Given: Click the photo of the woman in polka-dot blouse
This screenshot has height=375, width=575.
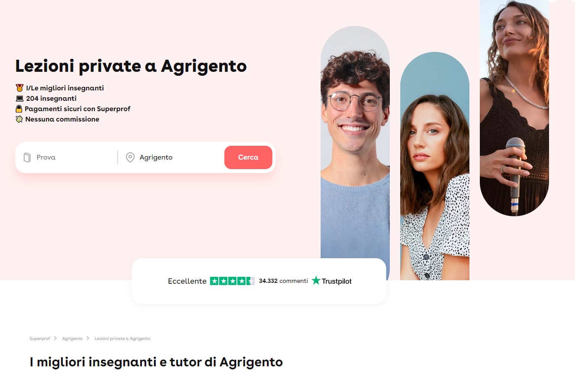Looking at the screenshot, I should point(435,166).
